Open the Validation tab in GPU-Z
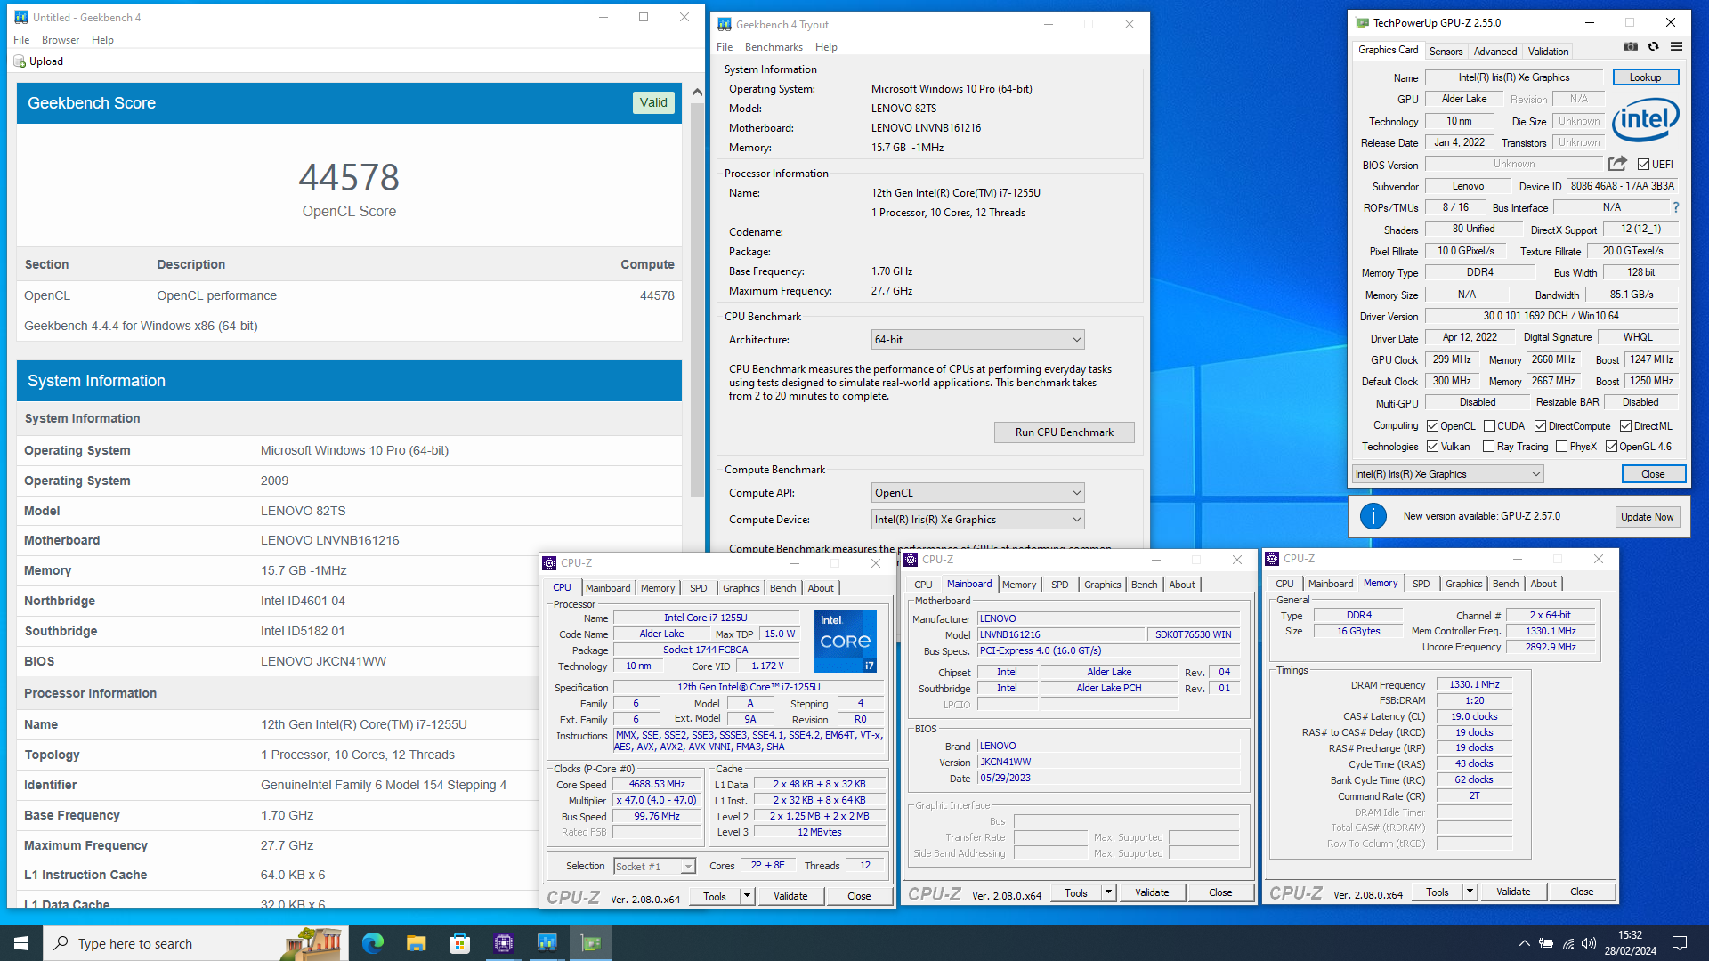1709x961 pixels. (x=1549, y=52)
